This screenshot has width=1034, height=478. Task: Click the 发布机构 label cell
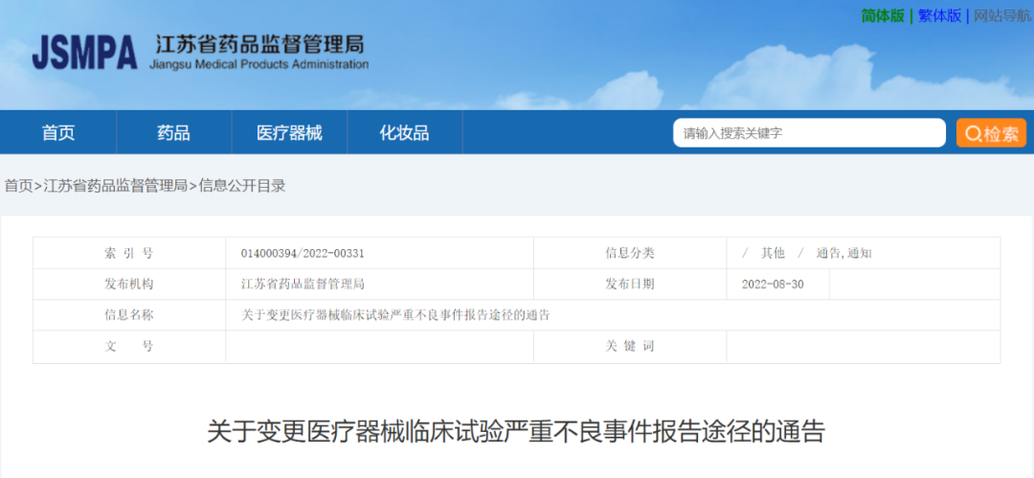[129, 285]
